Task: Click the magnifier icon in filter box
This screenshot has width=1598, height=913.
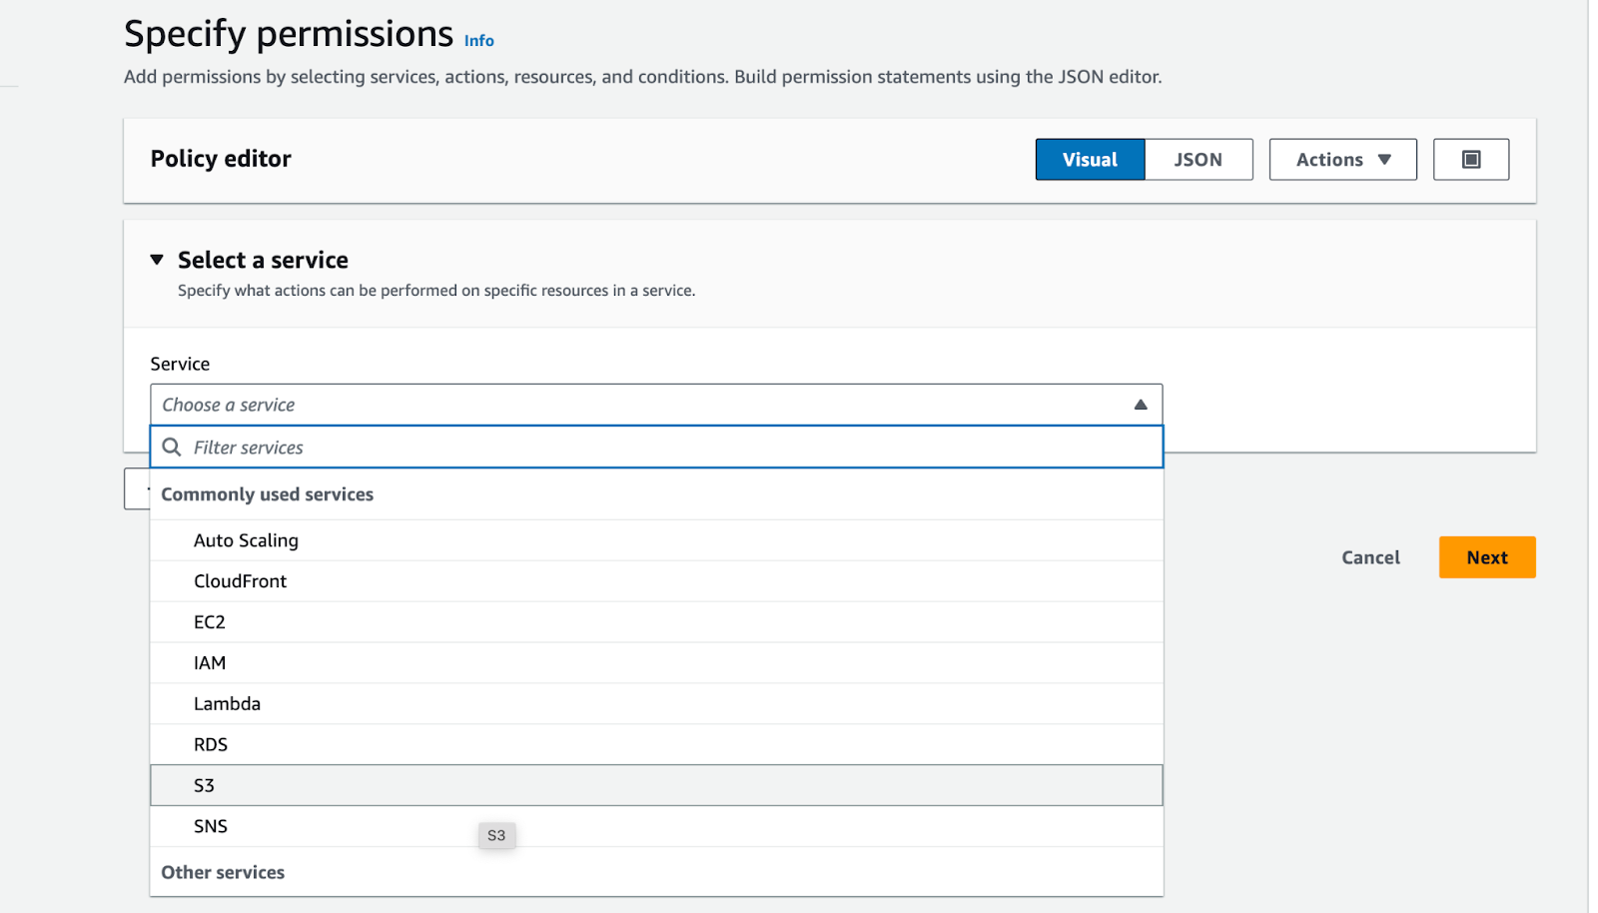Action: (x=172, y=448)
